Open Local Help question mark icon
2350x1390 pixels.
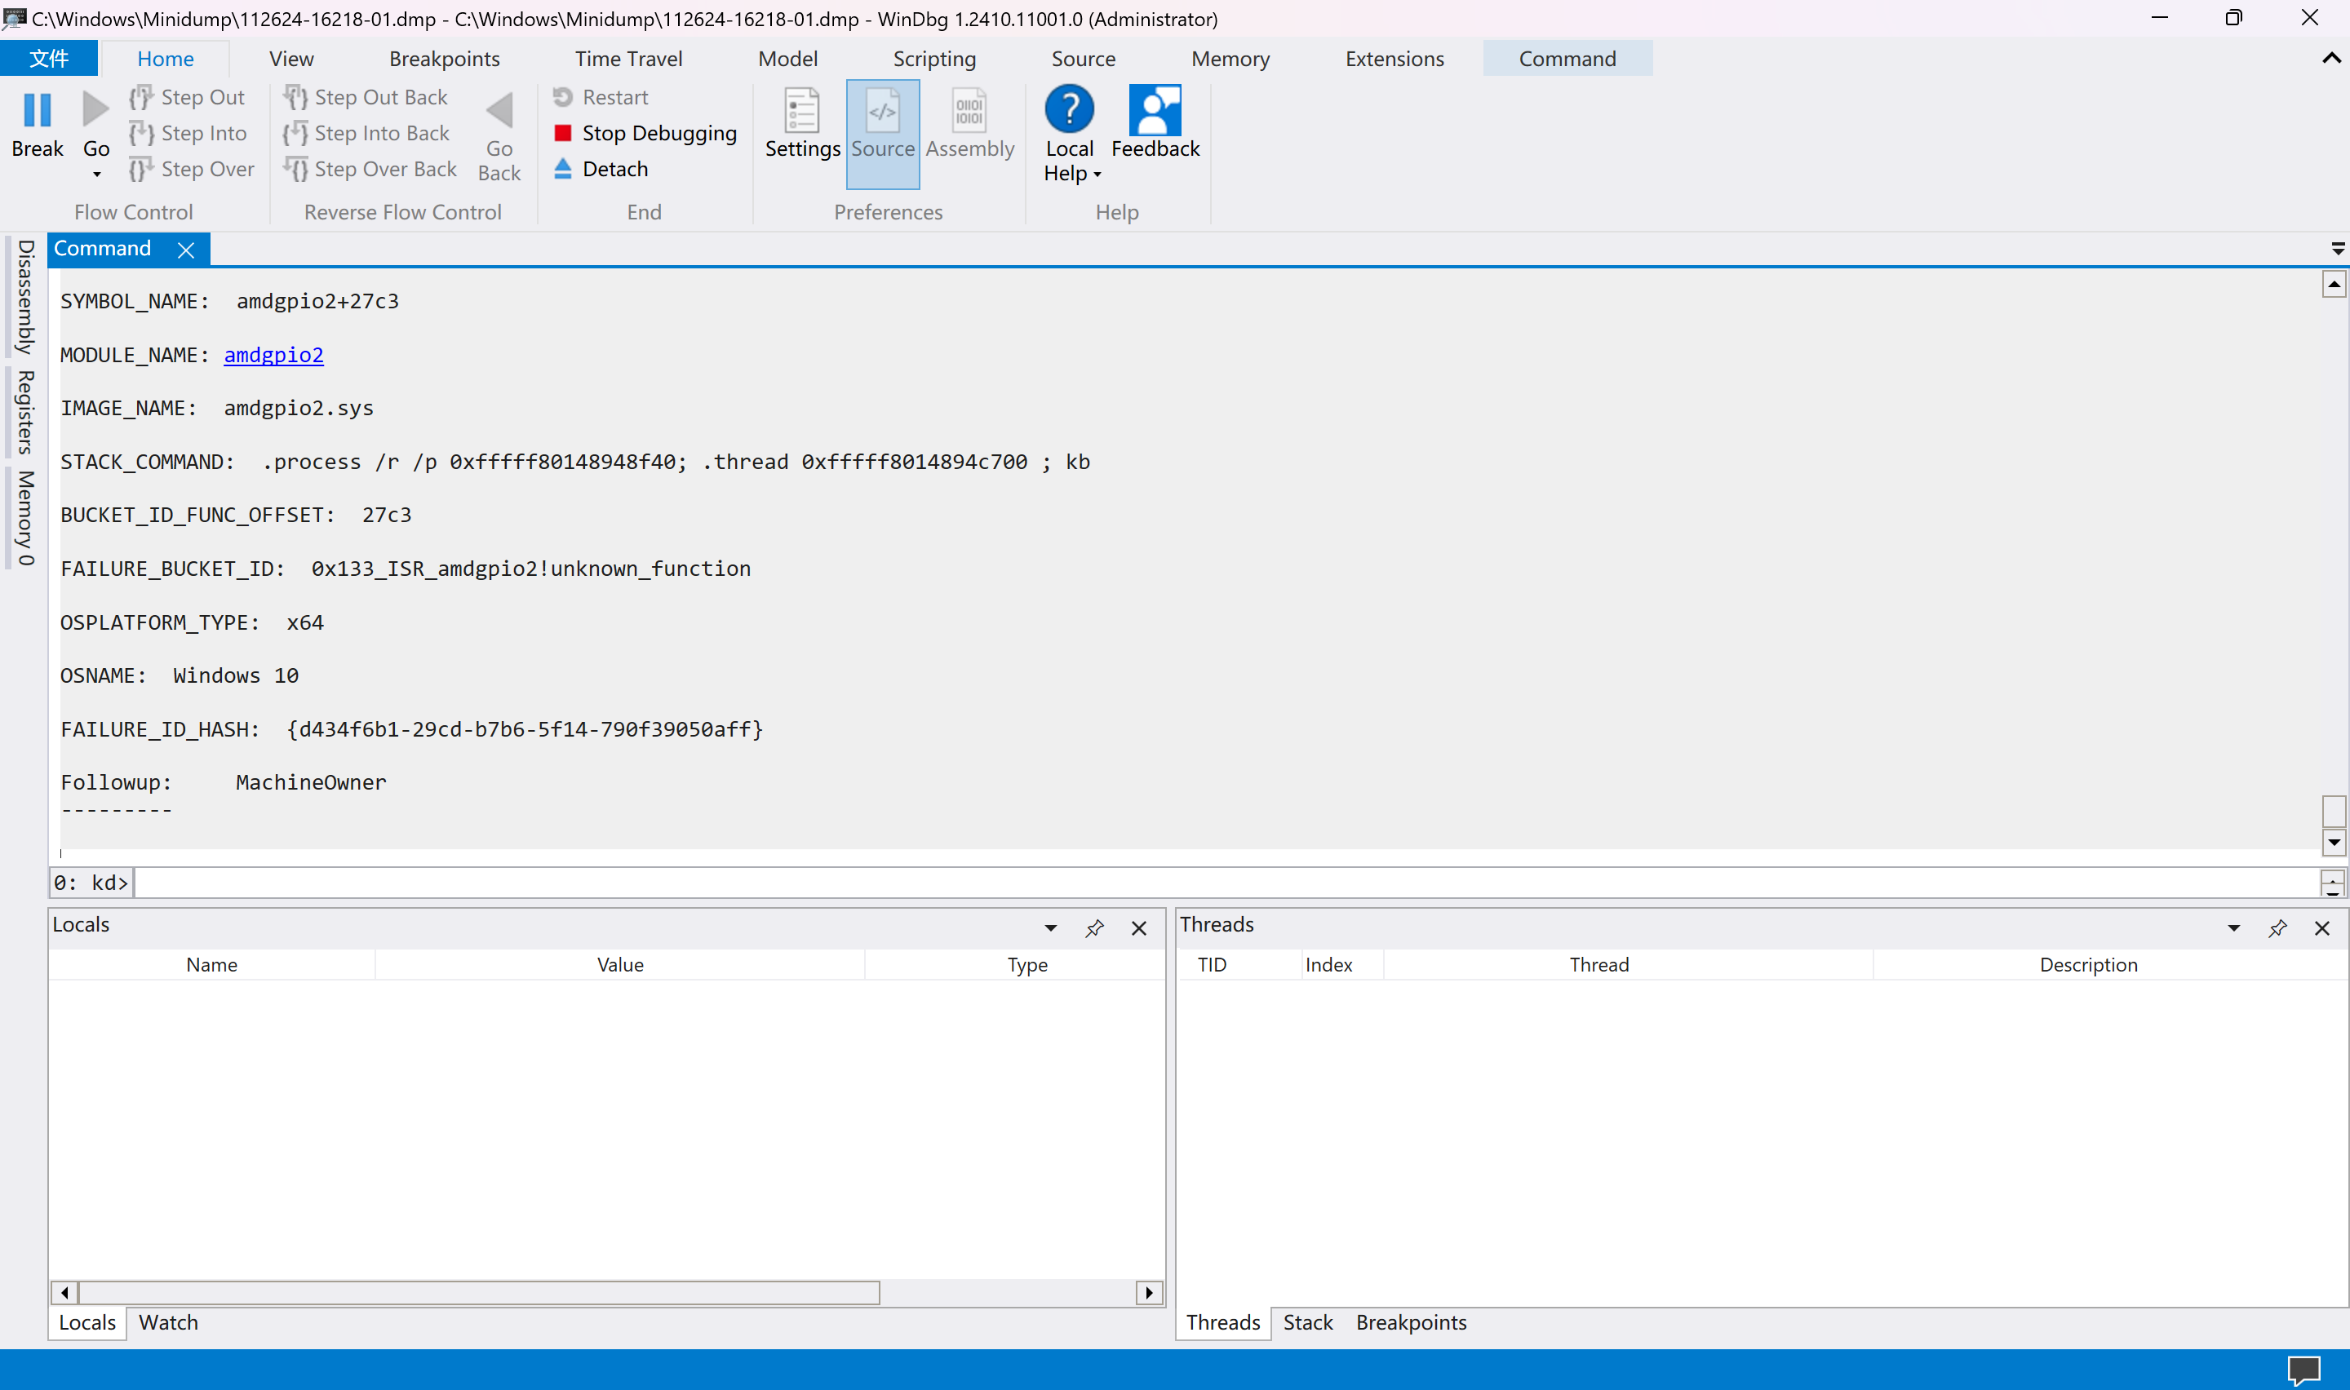click(x=1070, y=108)
